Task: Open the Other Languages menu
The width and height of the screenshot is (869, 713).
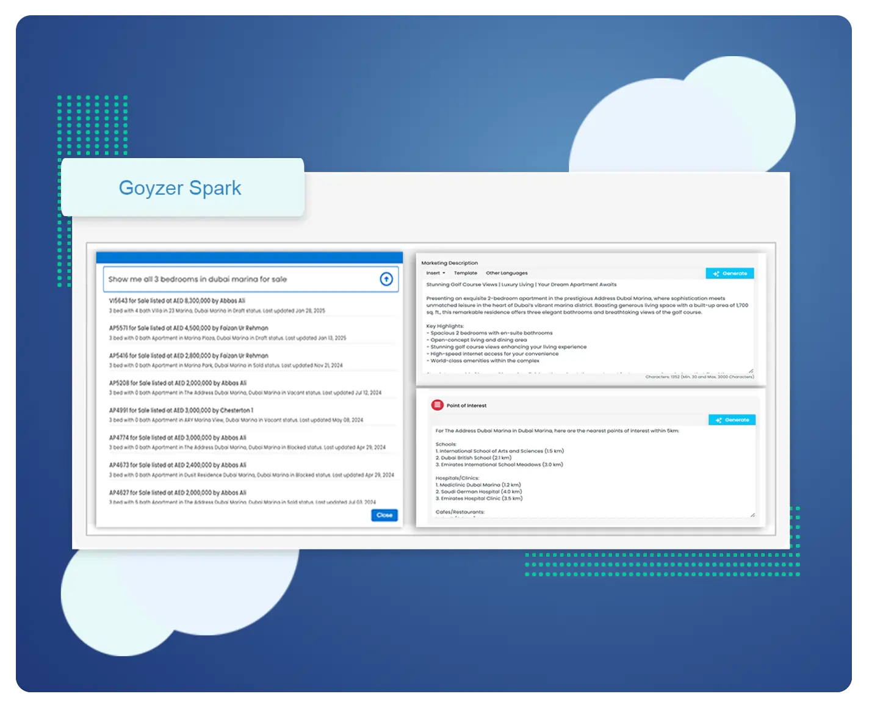Action: (x=507, y=273)
